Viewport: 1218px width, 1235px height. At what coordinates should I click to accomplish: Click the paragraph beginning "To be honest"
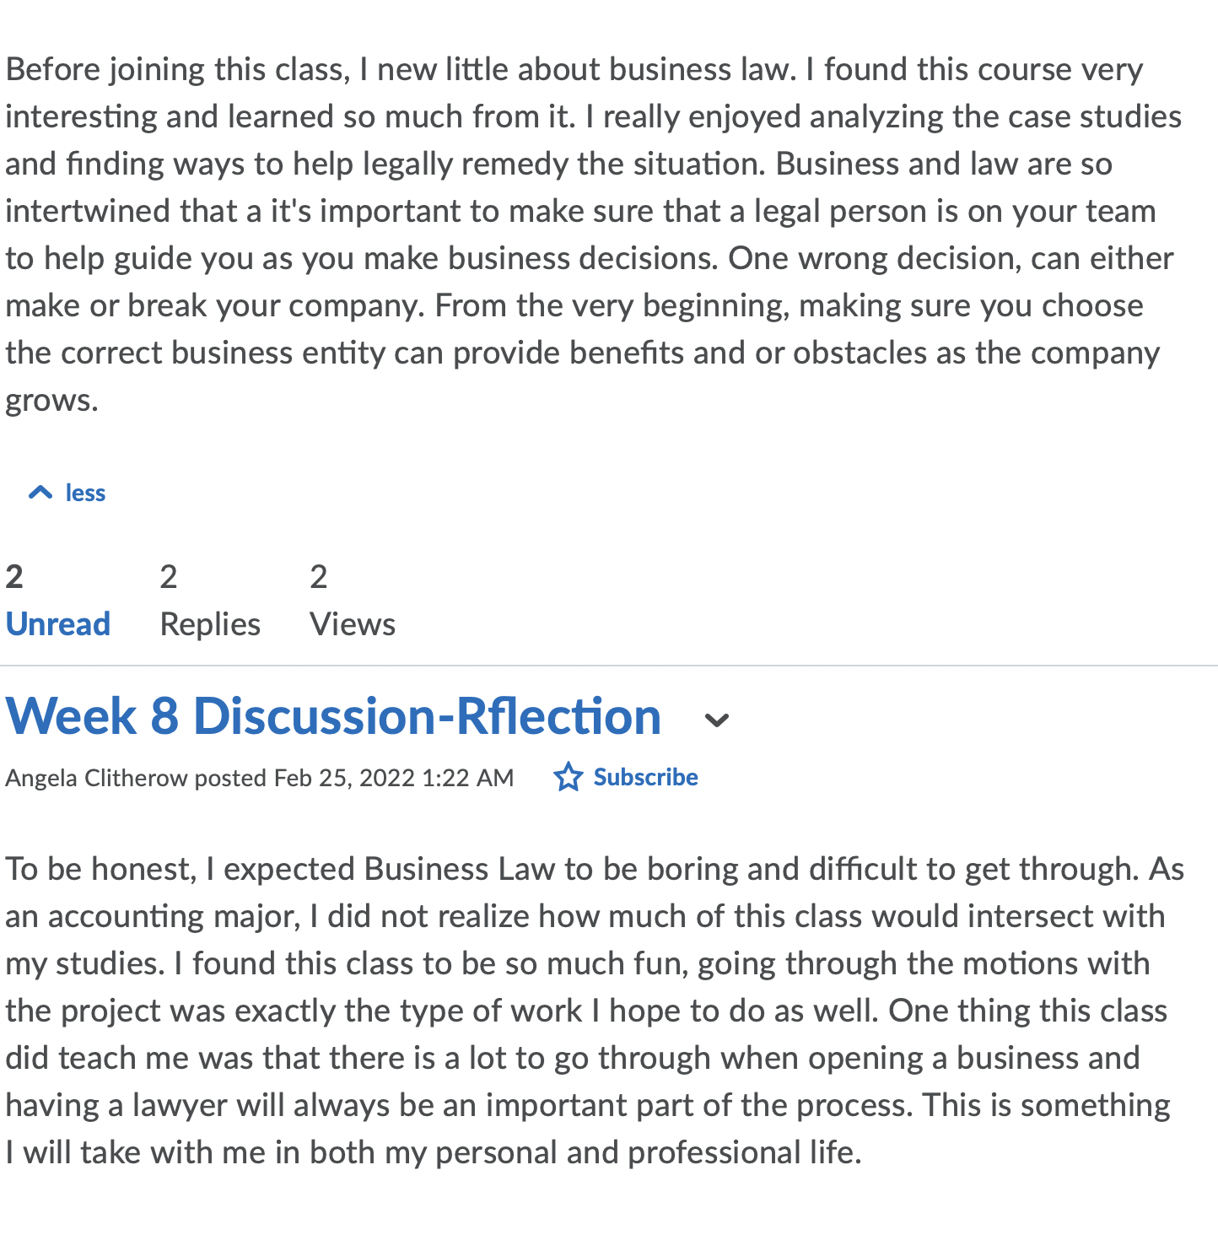click(x=595, y=1011)
